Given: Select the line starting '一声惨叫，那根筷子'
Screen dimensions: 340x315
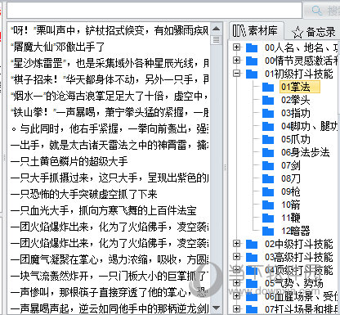Looking at the screenshot, I should pos(110,292).
